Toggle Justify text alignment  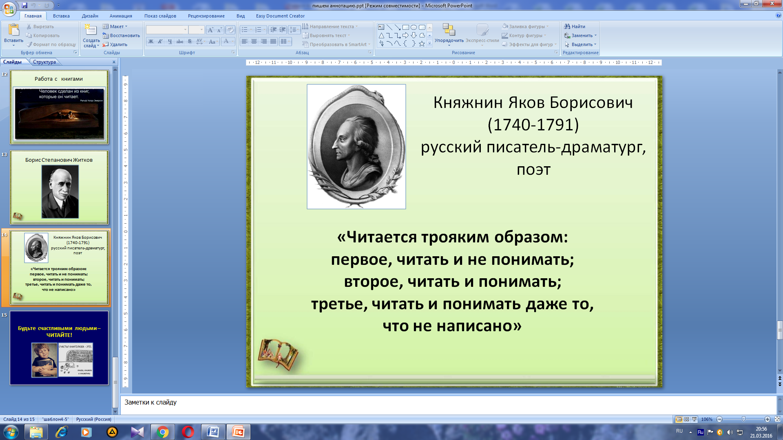coord(273,42)
